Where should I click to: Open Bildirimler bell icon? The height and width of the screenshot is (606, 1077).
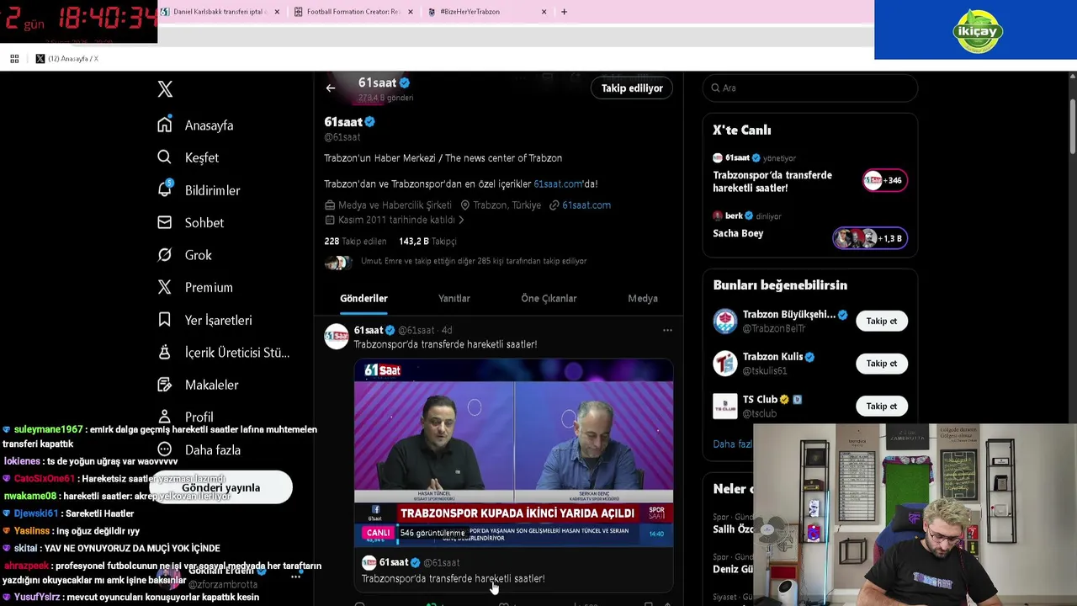(x=165, y=189)
